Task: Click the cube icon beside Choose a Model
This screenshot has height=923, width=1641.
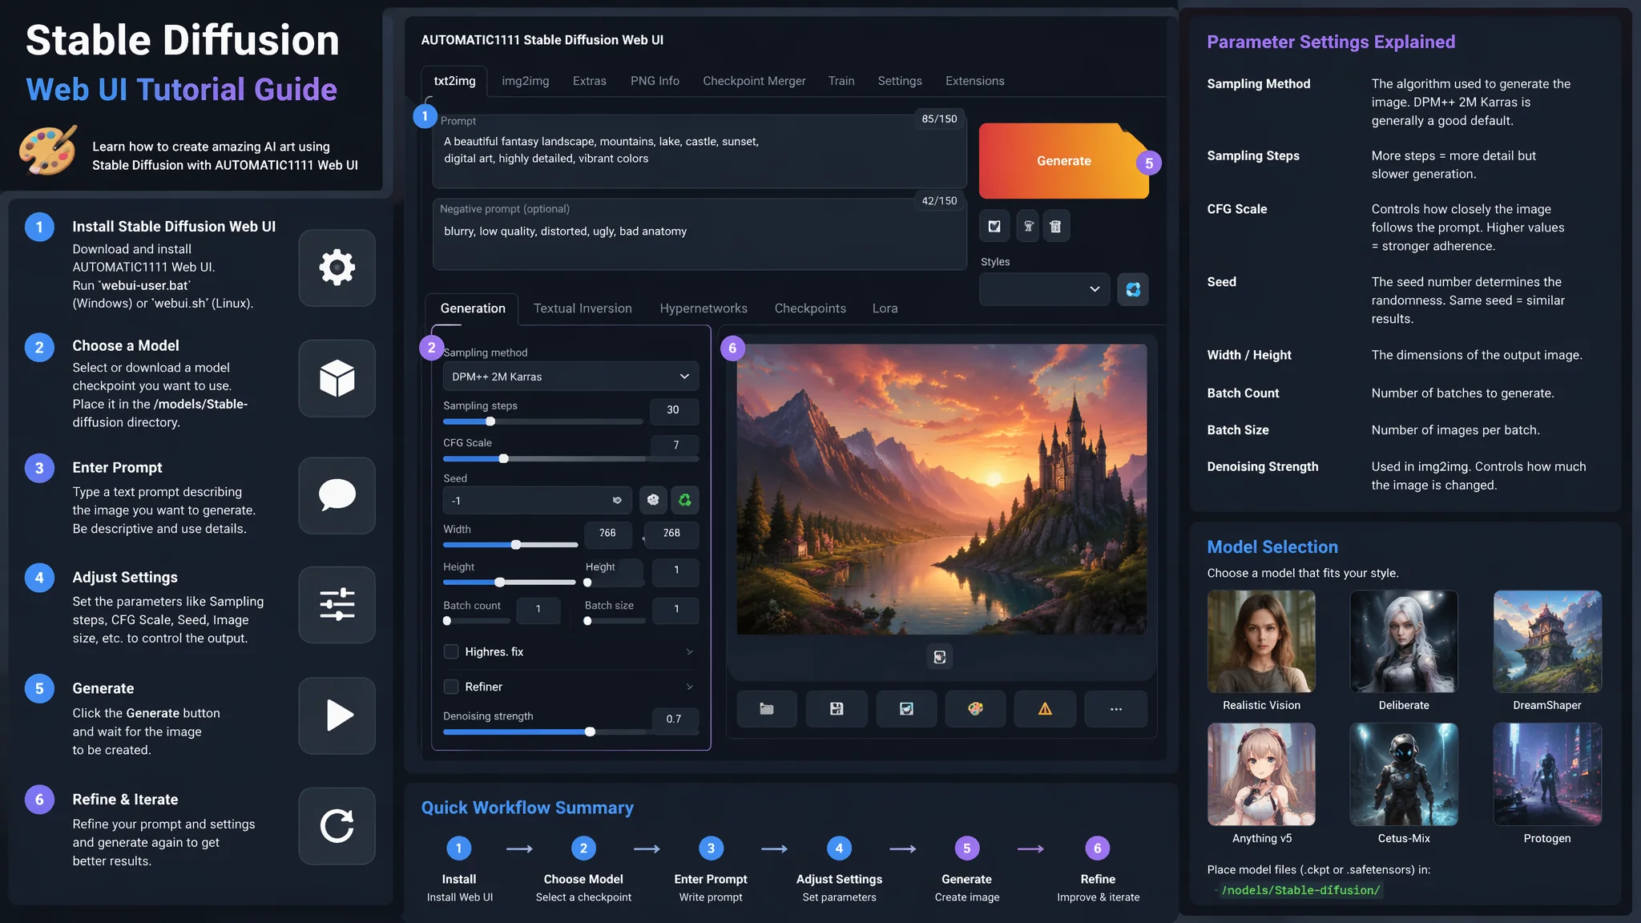Action: point(337,378)
